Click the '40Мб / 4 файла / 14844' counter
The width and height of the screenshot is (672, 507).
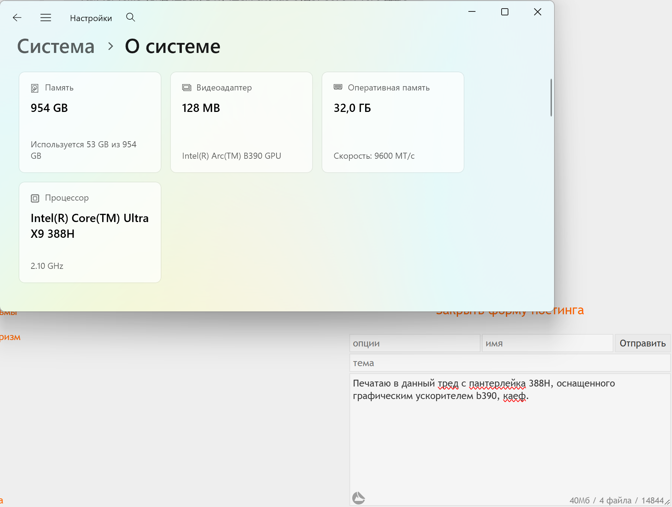[x=617, y=500]
